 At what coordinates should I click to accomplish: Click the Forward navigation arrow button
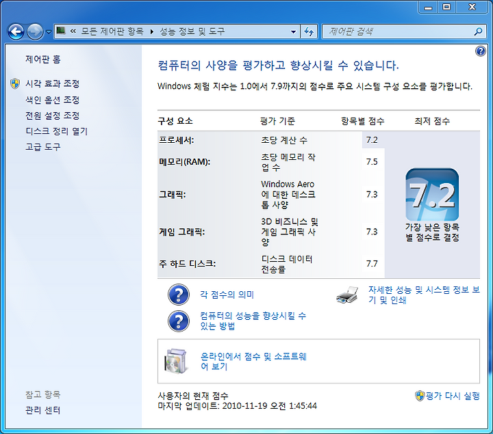click(35, 31)
